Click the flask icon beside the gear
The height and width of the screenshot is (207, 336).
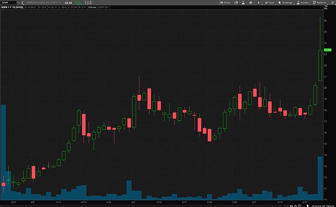coord(243,3)
